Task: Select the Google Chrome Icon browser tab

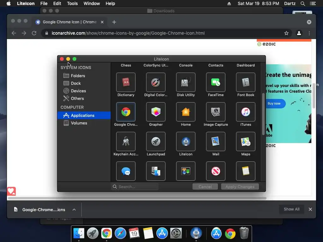Action: (x=70, y=22)
